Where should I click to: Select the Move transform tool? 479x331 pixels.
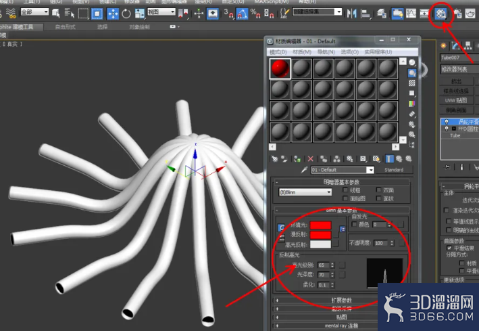coord(113,14)
